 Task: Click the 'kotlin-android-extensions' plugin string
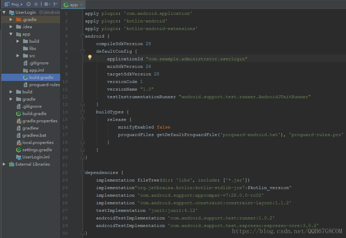pyautogui.click(x=161, y=29)
